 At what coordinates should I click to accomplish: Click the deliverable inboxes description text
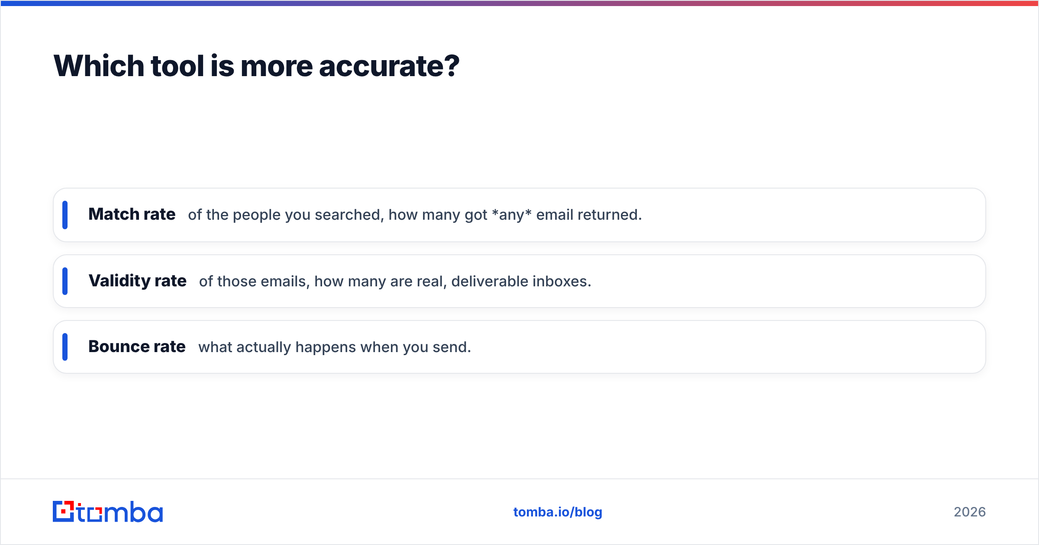pyautogui.click(x=395, y=282)
